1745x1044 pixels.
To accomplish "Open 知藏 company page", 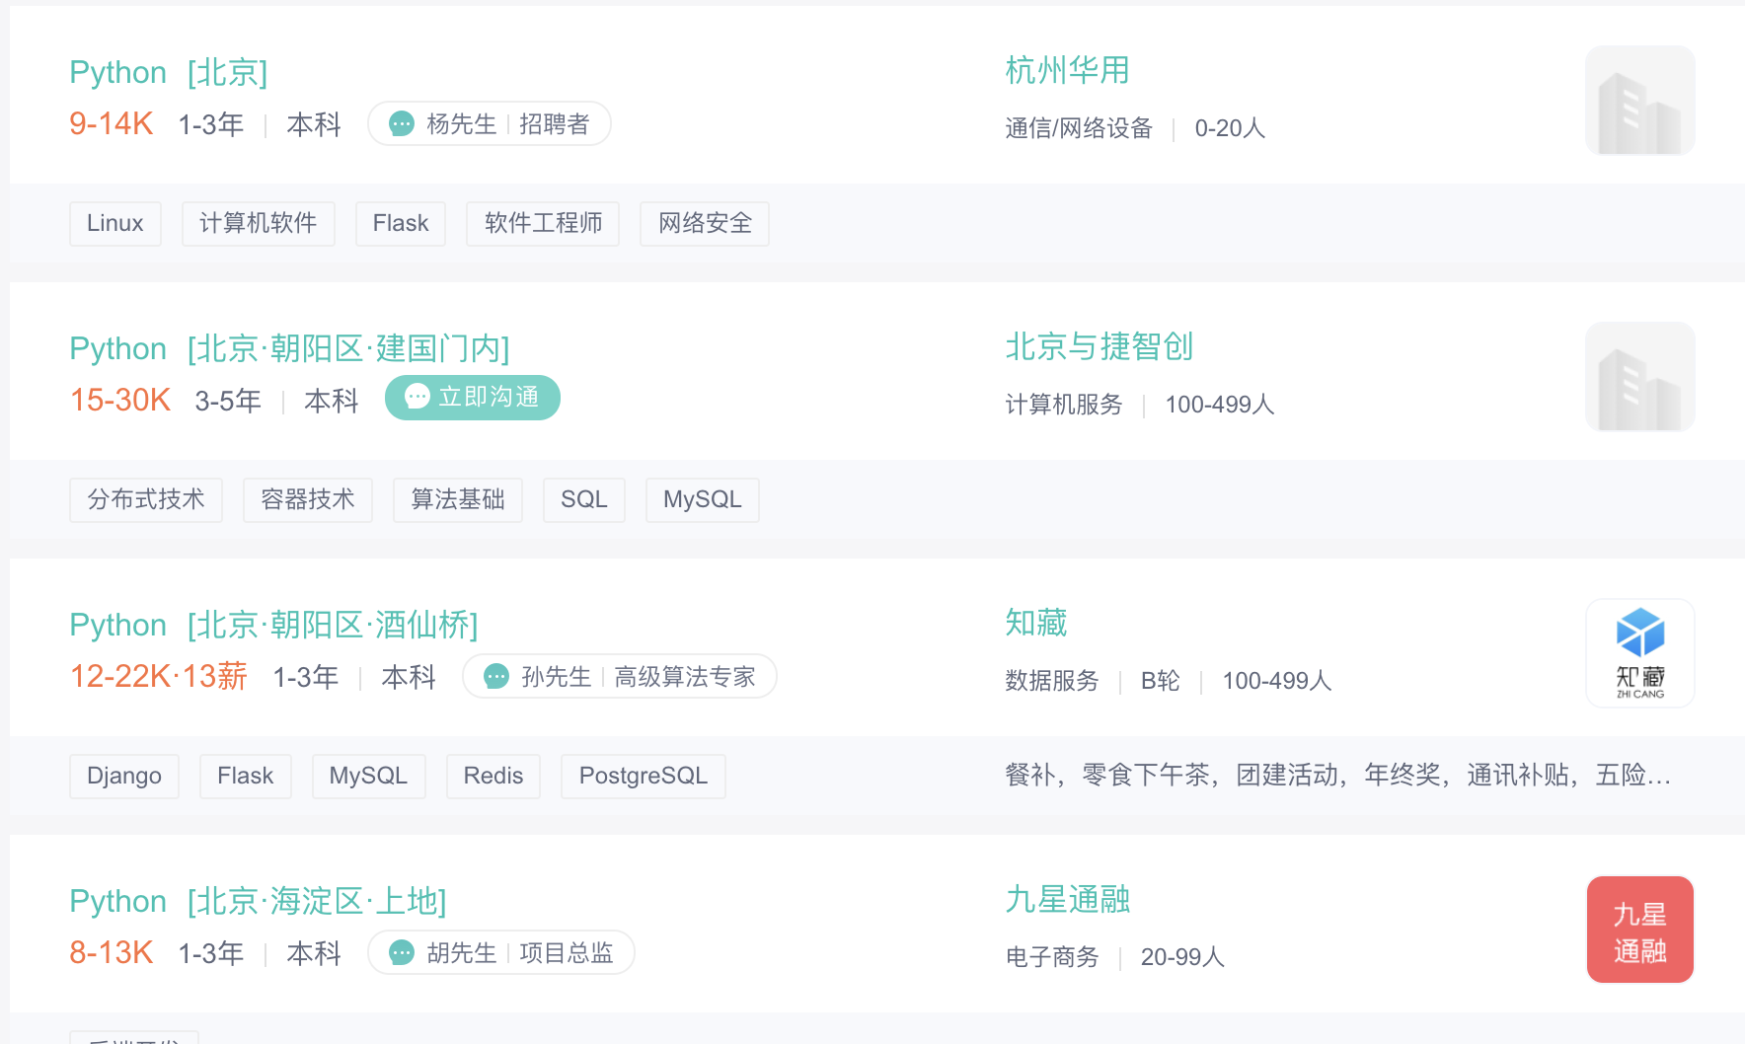I will (1035, 623).
